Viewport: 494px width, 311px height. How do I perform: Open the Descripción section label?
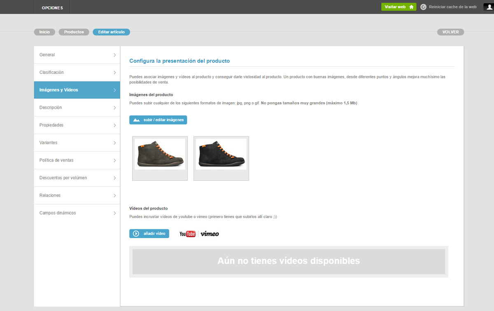click(x=51, y=108)
